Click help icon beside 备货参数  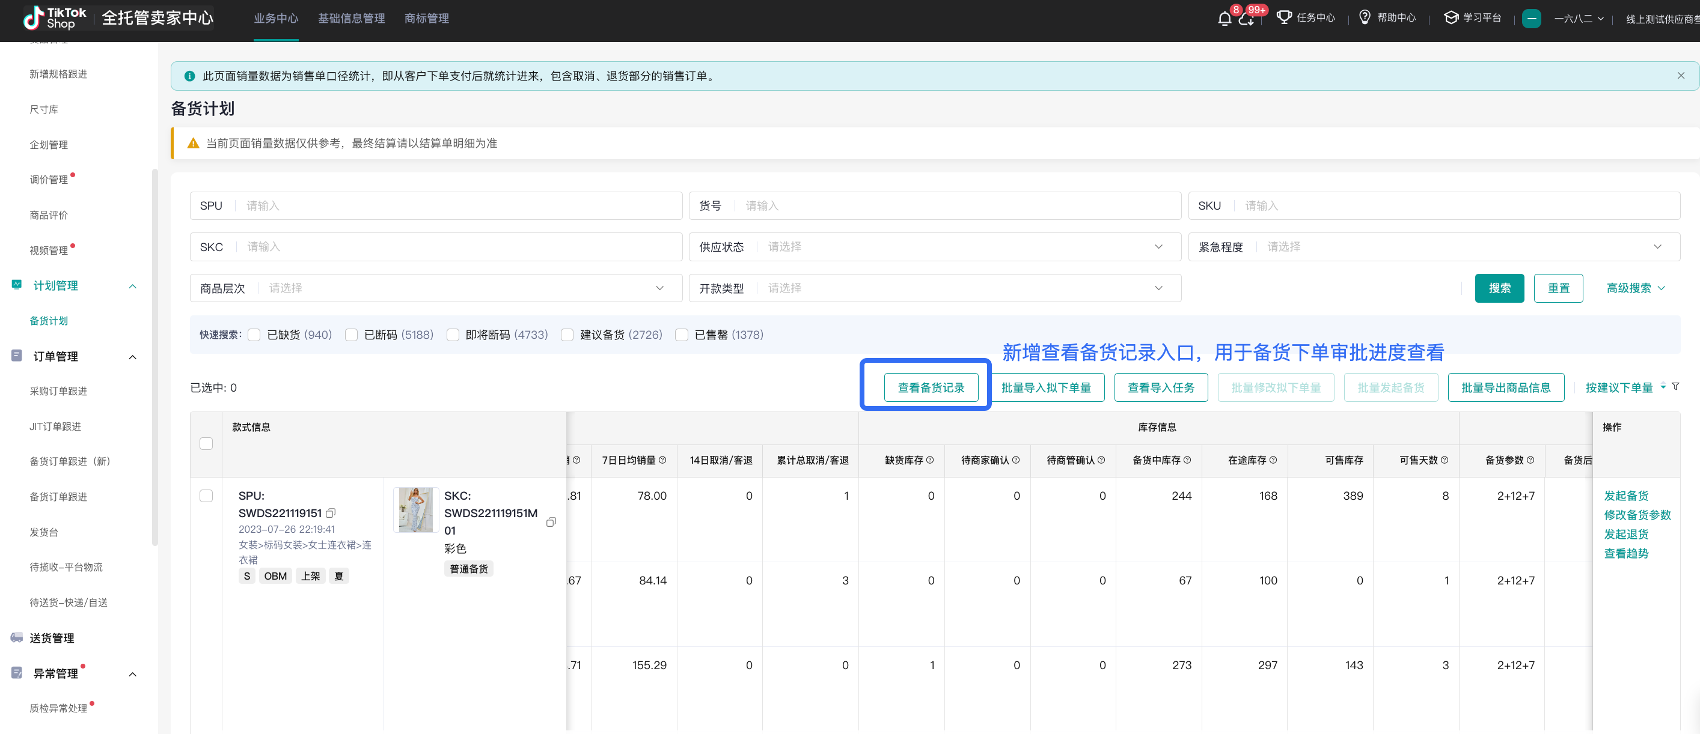(x=1530, y=460)
